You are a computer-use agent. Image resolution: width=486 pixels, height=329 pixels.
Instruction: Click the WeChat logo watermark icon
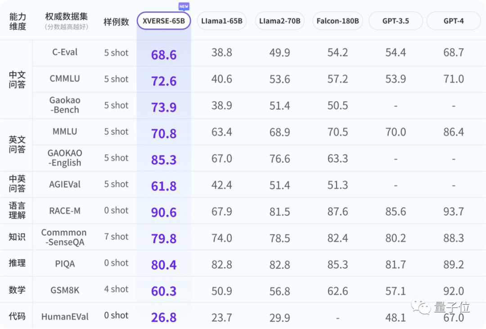coord(421,306)
